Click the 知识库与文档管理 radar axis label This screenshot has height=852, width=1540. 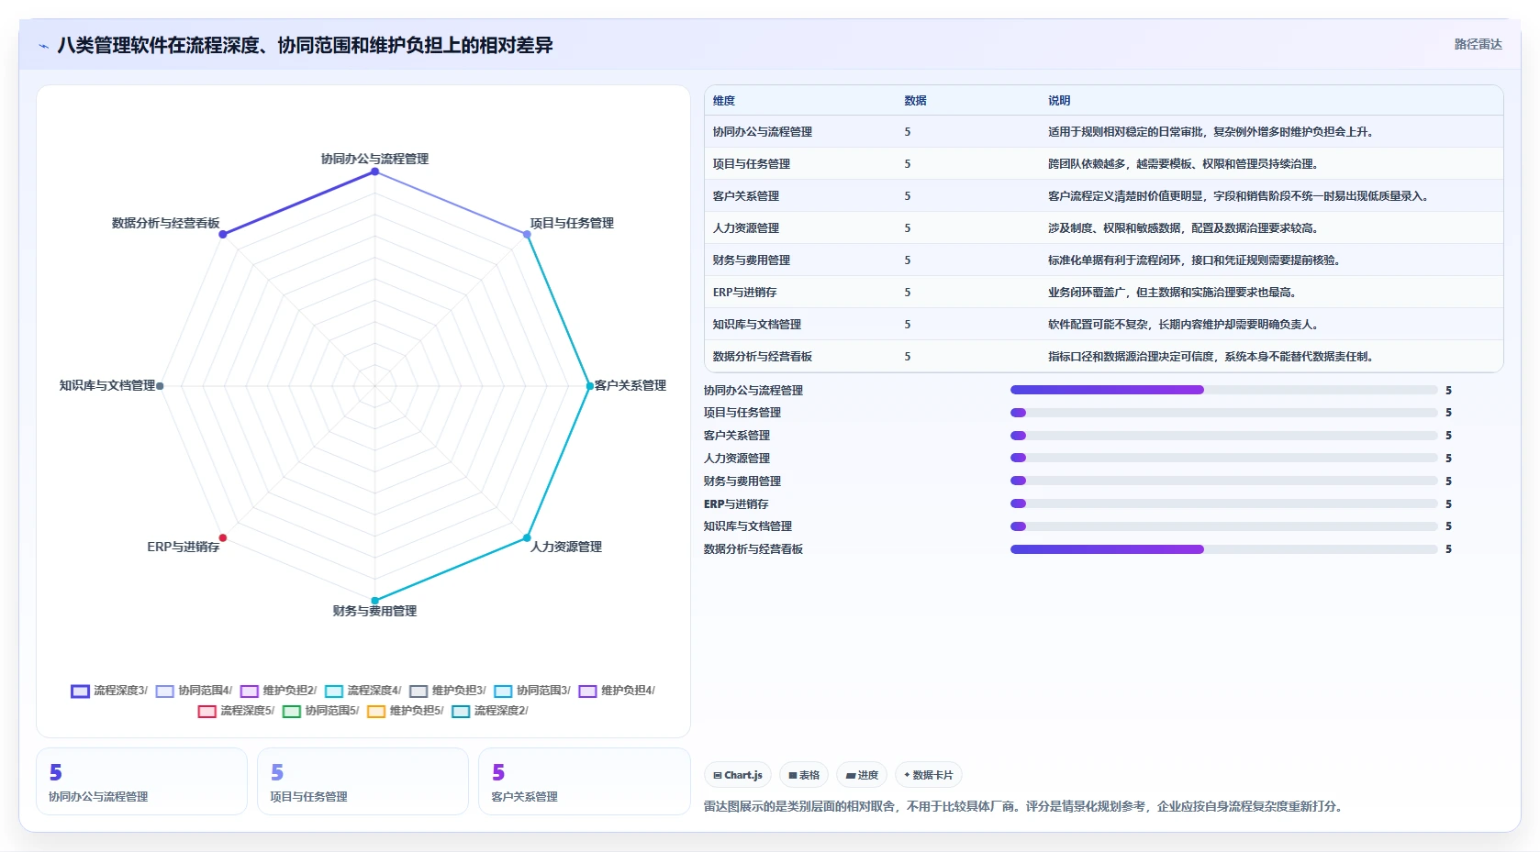point(107,386)
